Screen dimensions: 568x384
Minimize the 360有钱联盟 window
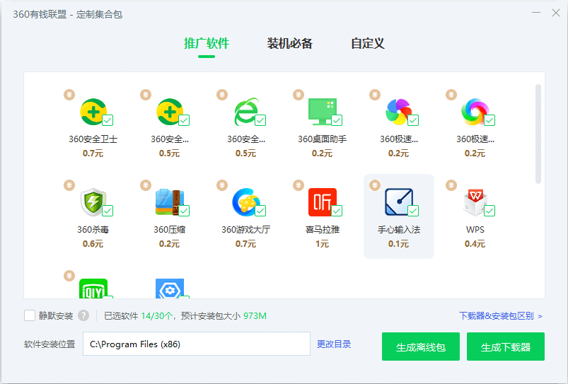point(536,13)
